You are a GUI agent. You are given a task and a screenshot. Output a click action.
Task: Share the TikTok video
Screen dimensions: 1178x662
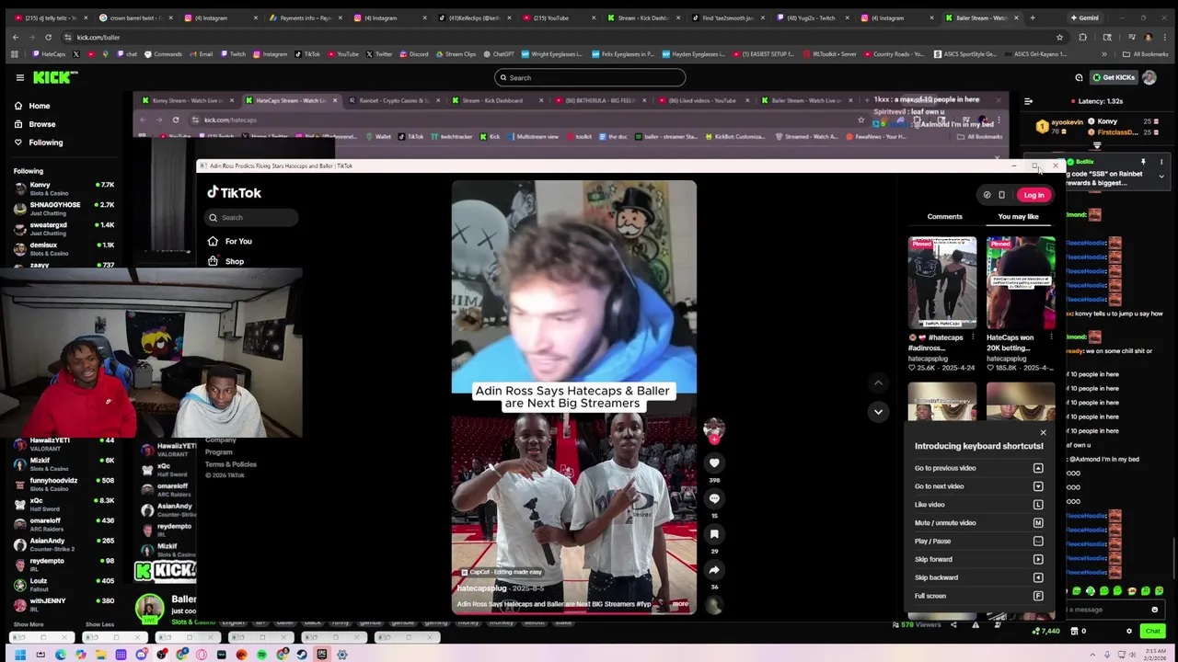(x=714, y=570)
